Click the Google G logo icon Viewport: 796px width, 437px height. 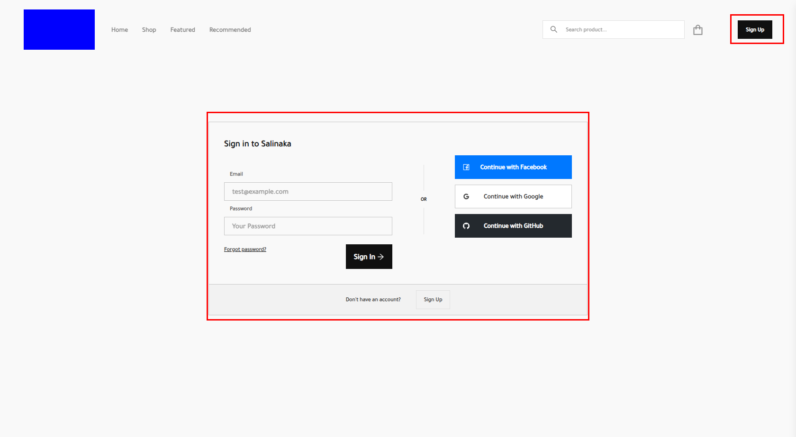click(x=466, y=196)
